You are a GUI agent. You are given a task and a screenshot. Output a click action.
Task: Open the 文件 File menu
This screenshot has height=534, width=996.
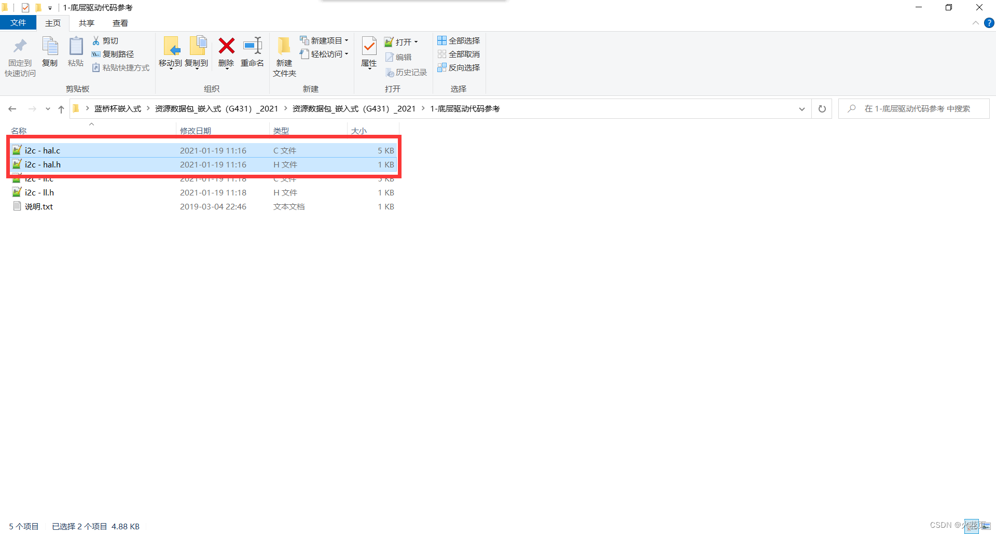tap(18, 23)
